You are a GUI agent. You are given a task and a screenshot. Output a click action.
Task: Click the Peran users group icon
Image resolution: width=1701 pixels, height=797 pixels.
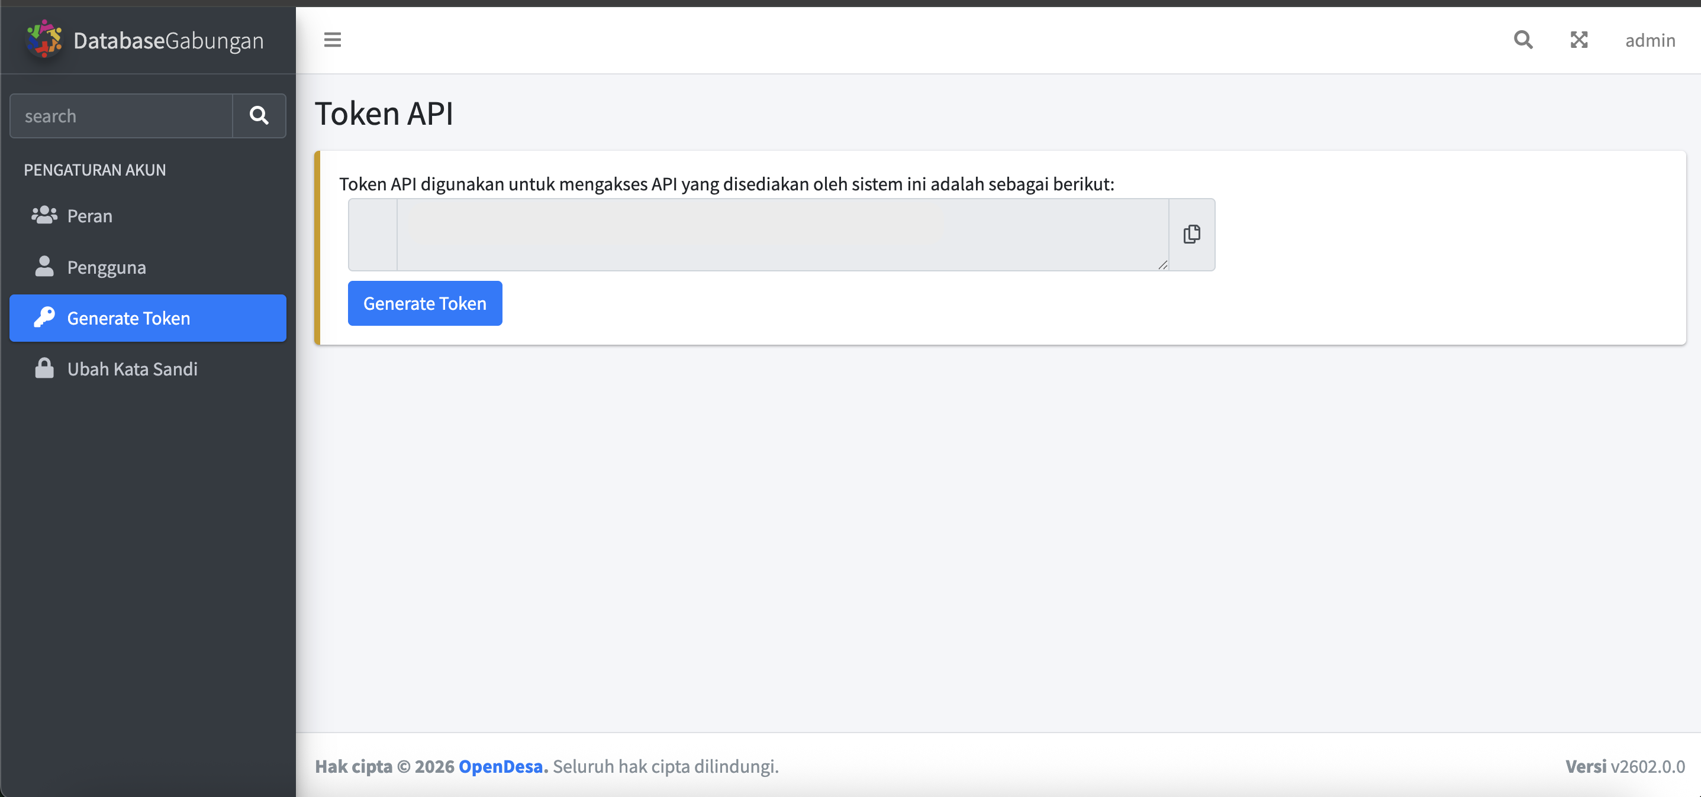(44, 216)
